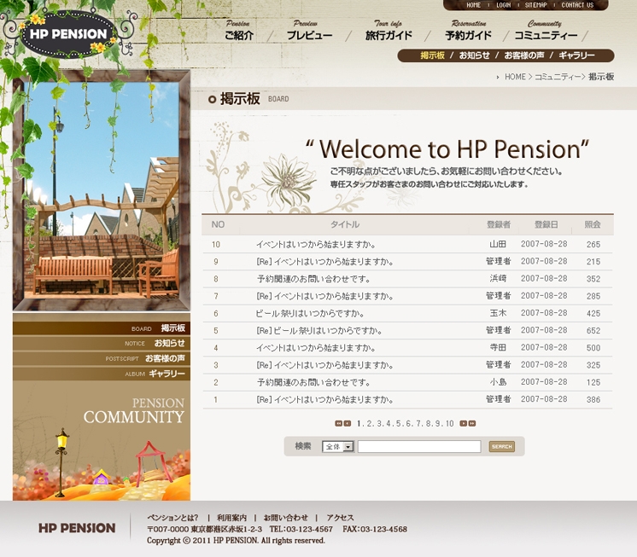This screenshot has height=557, width=637.
Task: Click the HP PENSION logo badge
Action: [x=68, y=35]
